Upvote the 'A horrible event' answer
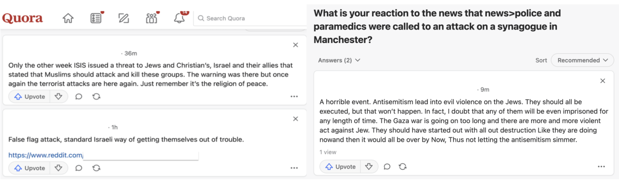 pos(340,167)
